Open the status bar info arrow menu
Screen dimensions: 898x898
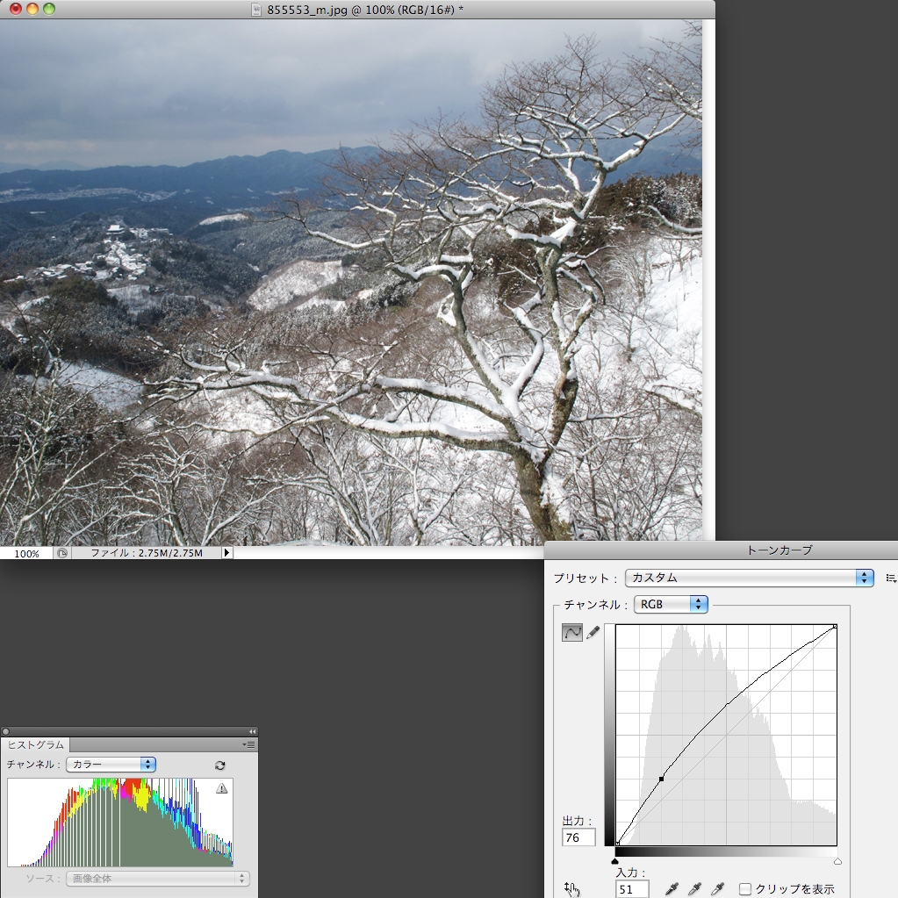[226, 553]
